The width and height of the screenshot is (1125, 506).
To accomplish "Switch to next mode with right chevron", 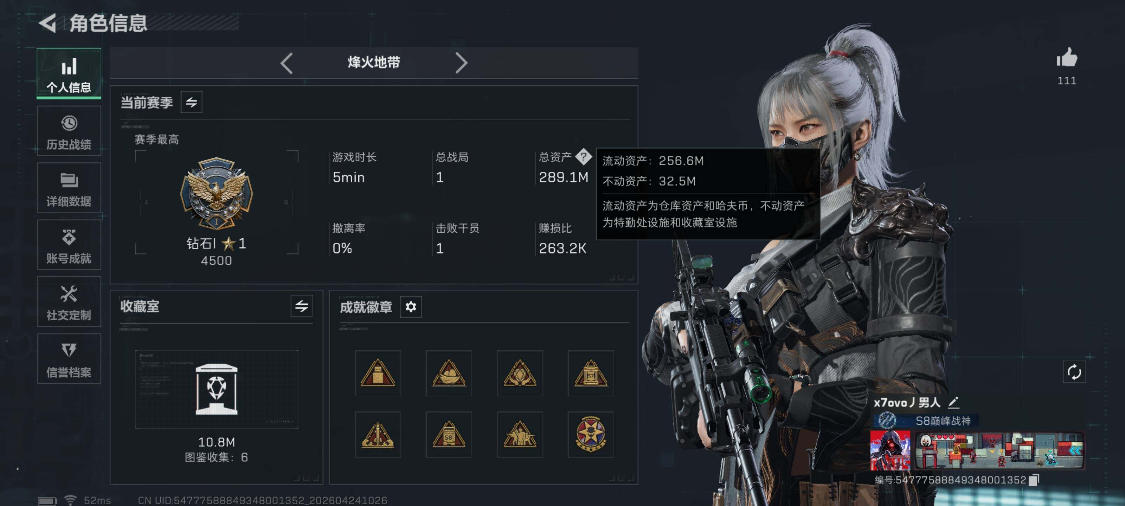I will (461, 63).
